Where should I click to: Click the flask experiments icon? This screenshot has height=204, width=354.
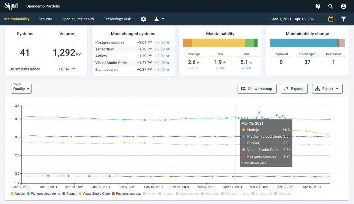coord(157,19)
